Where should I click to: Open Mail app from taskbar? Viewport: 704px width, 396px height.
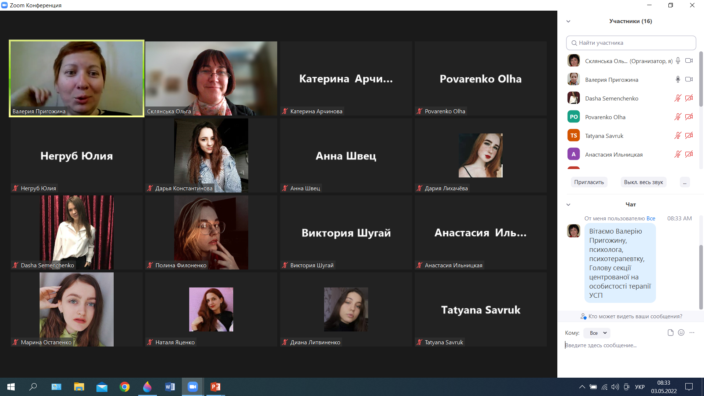102,387
